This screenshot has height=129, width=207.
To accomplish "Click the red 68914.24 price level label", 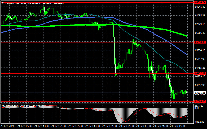I will click(200, 2).
